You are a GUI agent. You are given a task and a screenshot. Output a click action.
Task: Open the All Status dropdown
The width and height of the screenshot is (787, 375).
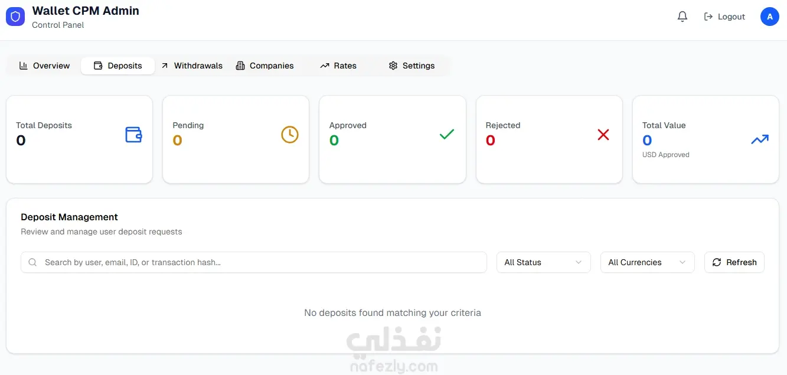543,262
